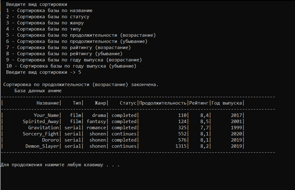
Task: Click the press any key prompt text
Action: click(x=60, y=165)
